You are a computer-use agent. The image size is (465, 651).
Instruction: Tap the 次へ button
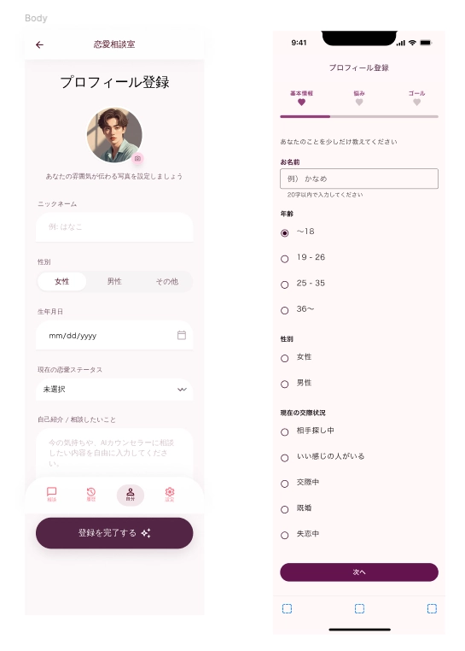[359, 572]
